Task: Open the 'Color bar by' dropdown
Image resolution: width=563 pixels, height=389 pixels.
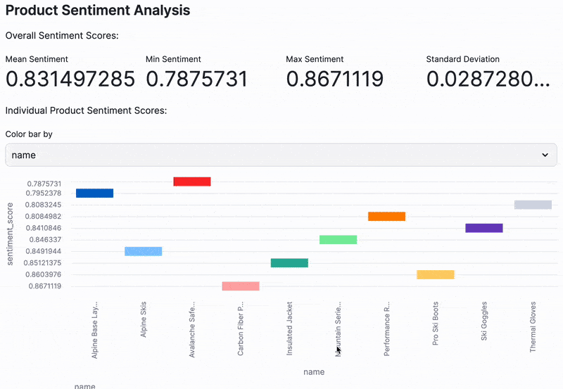Action: (280, 155)
